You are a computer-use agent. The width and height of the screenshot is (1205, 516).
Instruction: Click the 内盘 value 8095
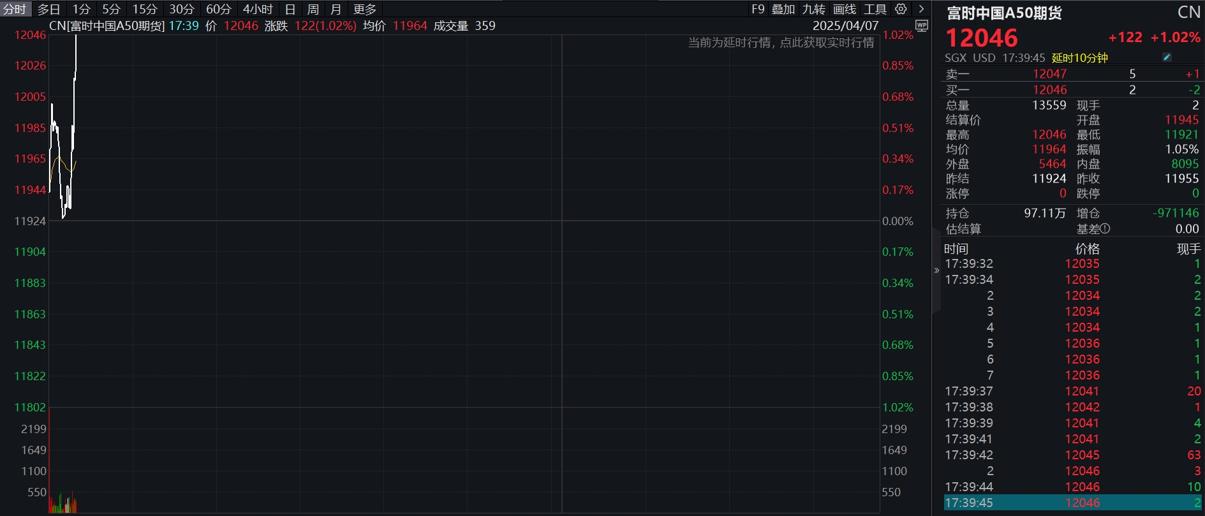pos(1185,164)
